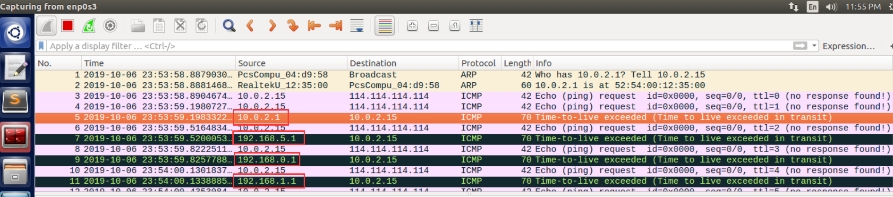The image size is (893, 197).
Task: Toggle packet list colorization
Action: click(x=385, y=26)
